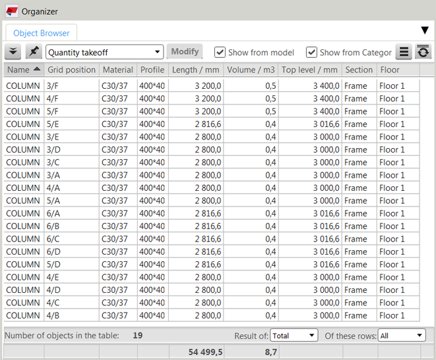
Task: Open the hamburger list menu icon
Action: tap(404, 53)
